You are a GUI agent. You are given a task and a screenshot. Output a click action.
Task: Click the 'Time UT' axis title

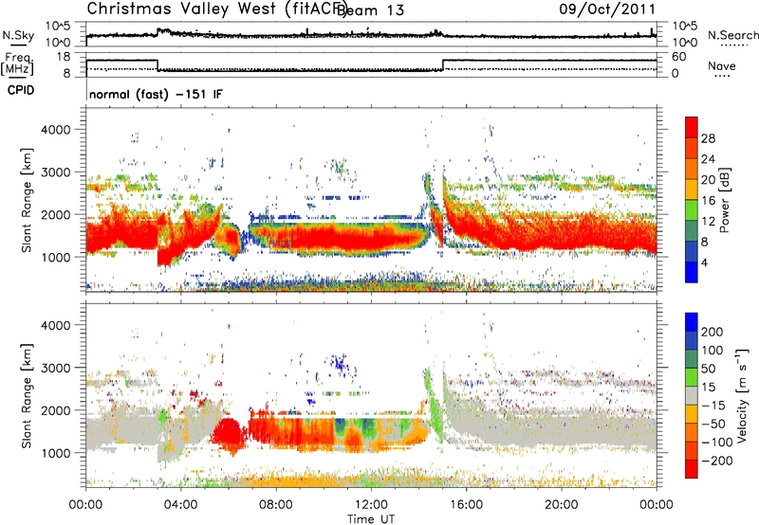click(371, 519)
